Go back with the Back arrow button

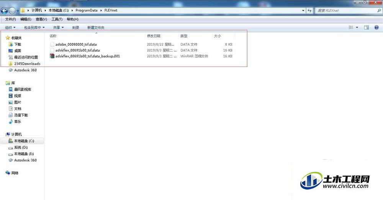[x=4, y=11]
